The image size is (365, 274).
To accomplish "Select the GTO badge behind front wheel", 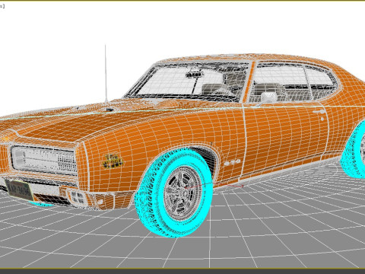I will tap(233, 162).
